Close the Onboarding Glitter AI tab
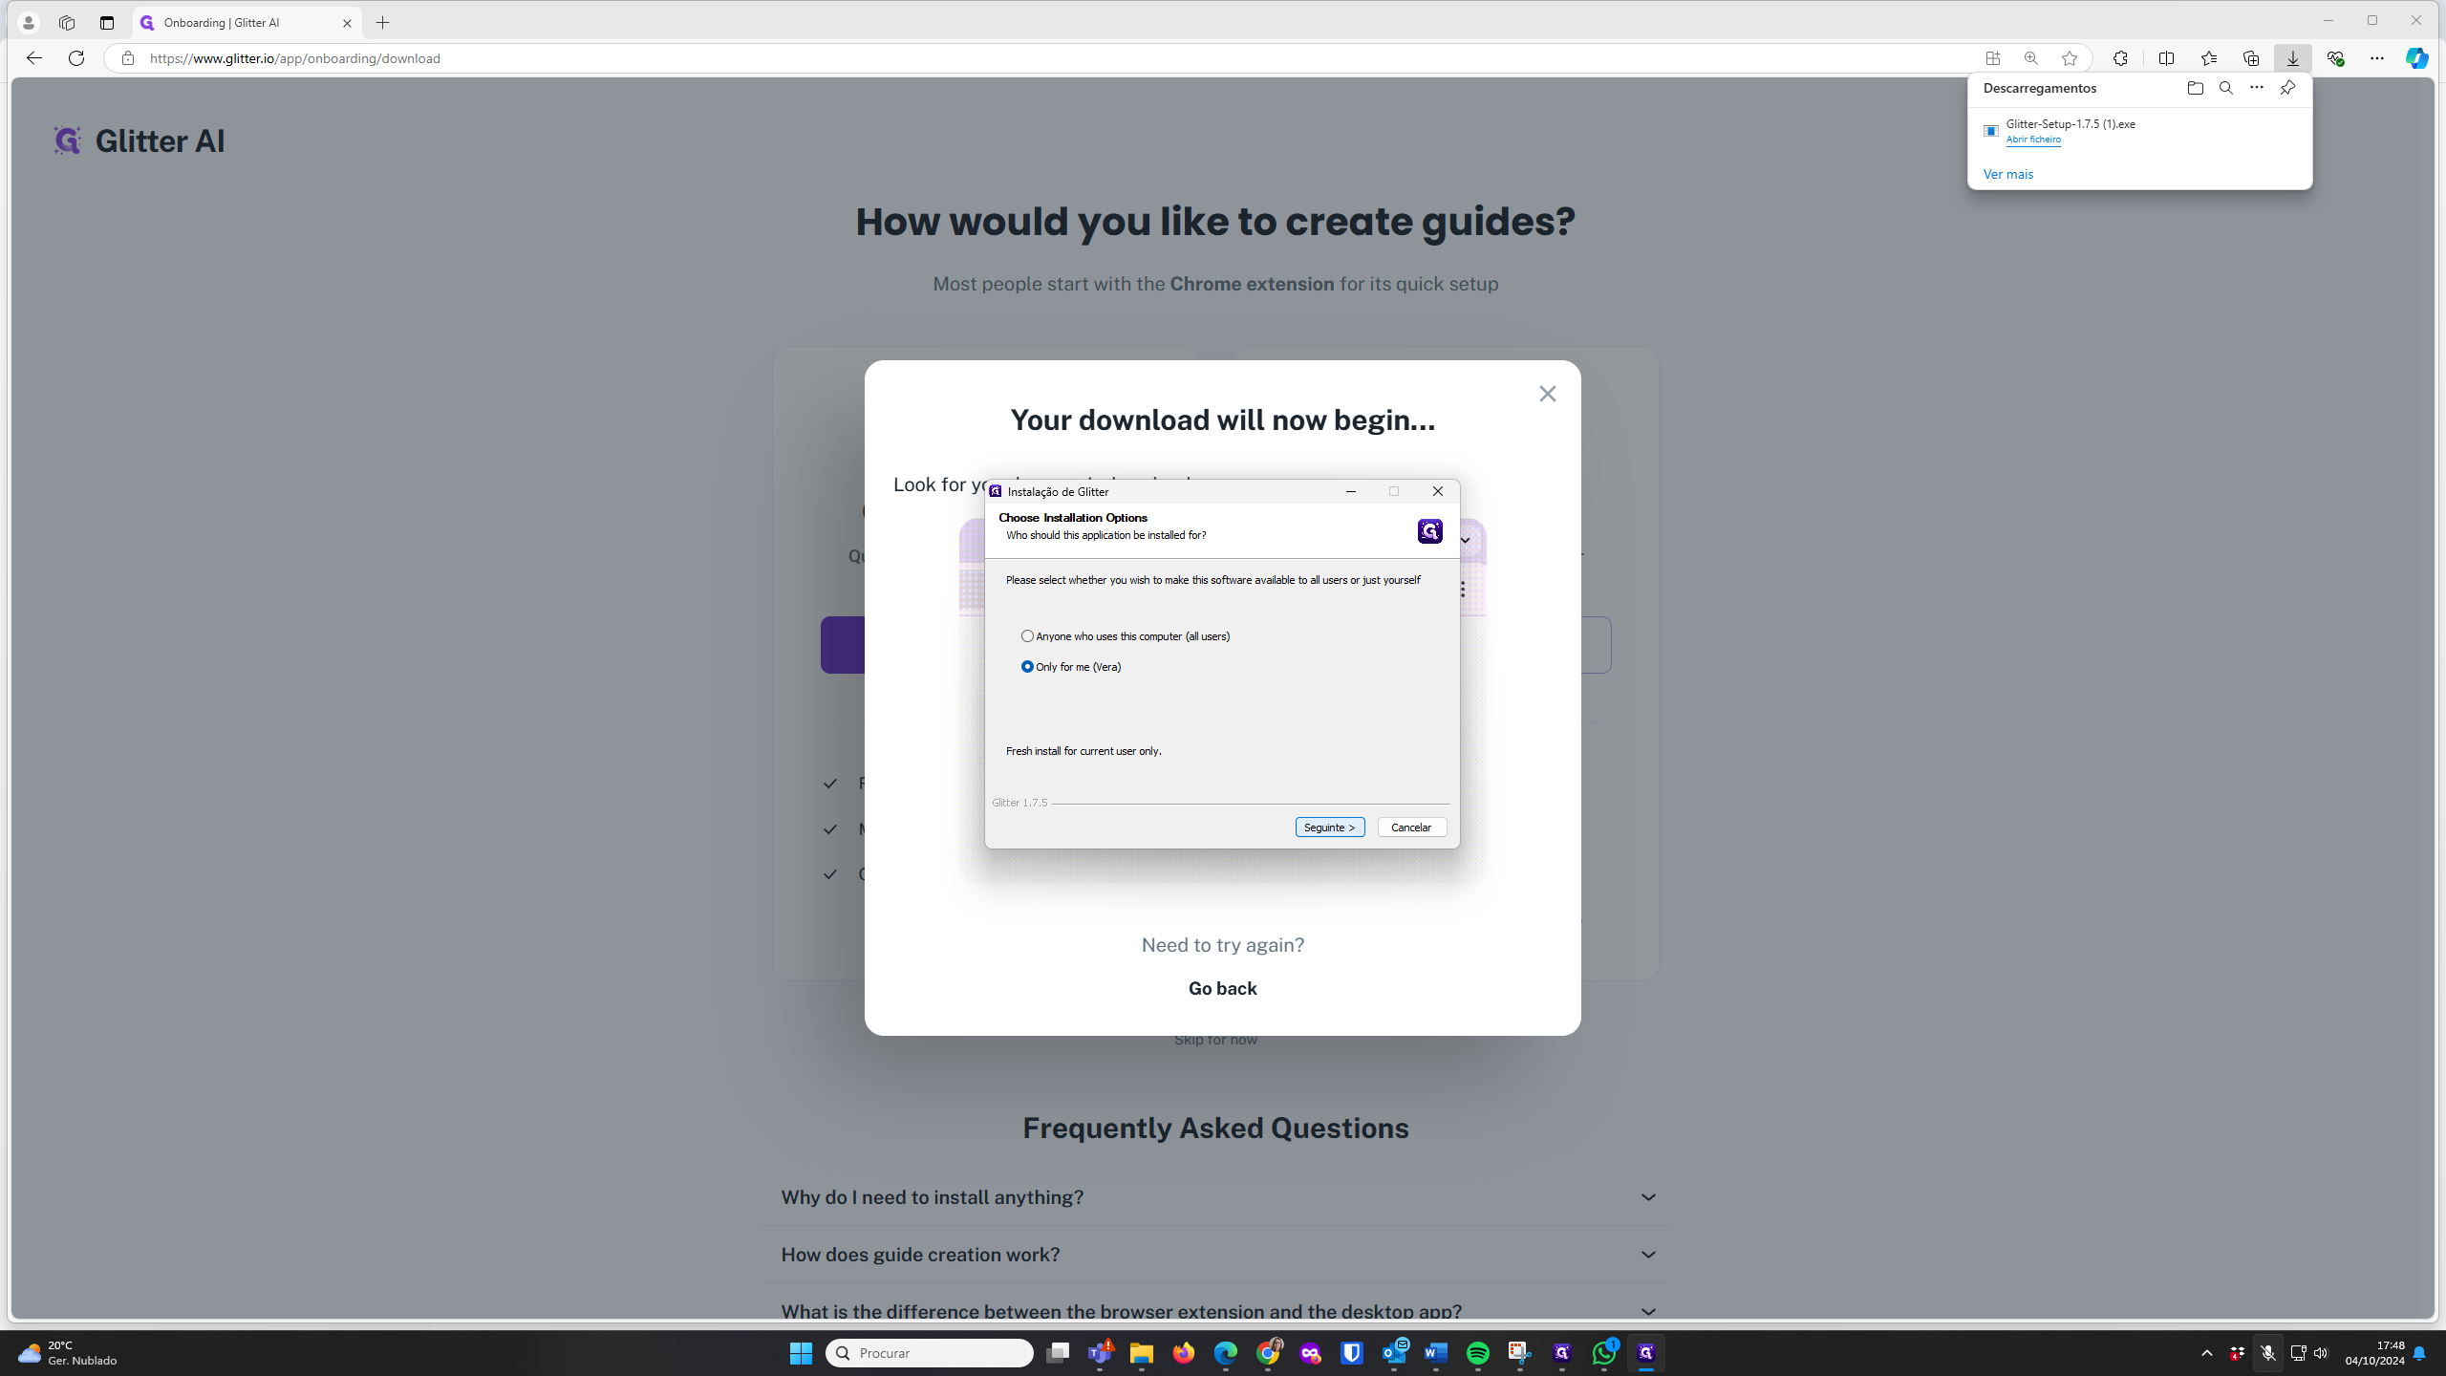Image resolution: width=2446 pixels, height=1376 pixels. (347, 23)
